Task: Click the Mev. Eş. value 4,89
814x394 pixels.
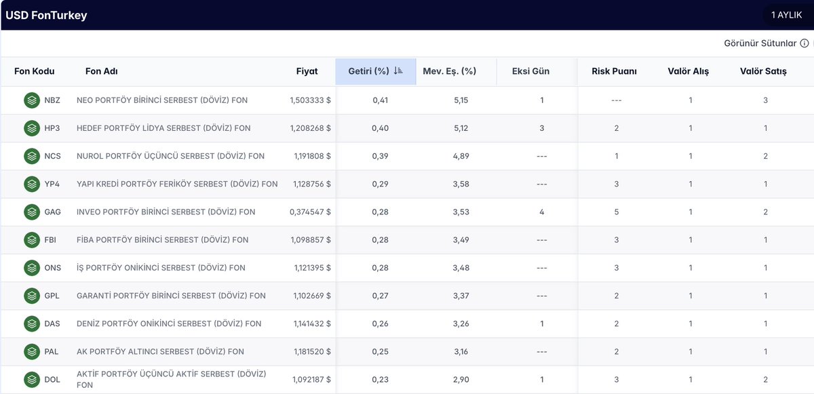Action: click(461, 156)
